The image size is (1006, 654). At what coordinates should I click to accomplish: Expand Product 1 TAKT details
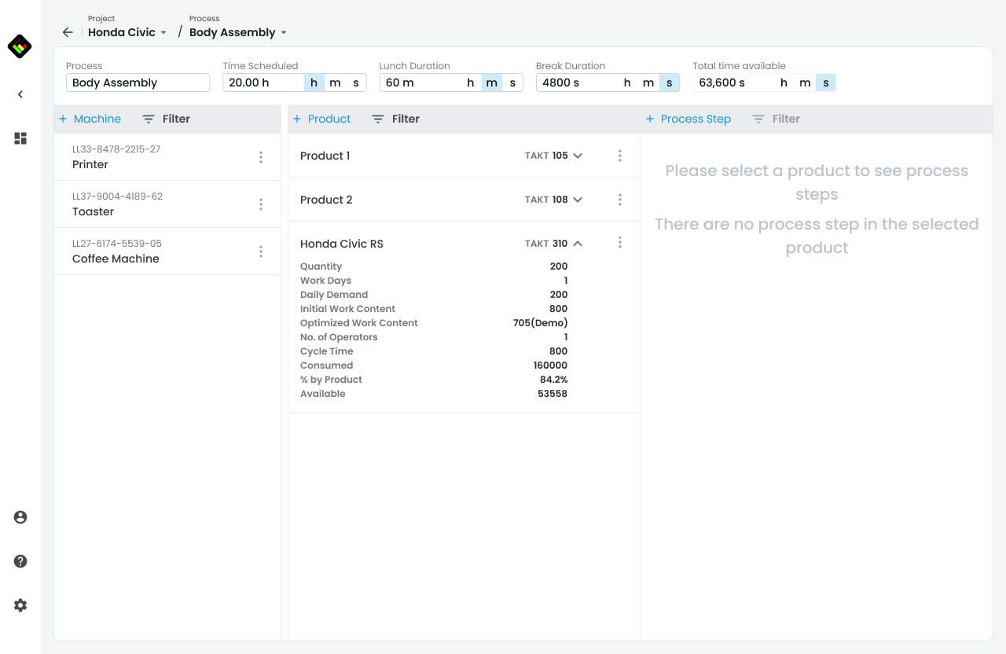click(578, 156)
